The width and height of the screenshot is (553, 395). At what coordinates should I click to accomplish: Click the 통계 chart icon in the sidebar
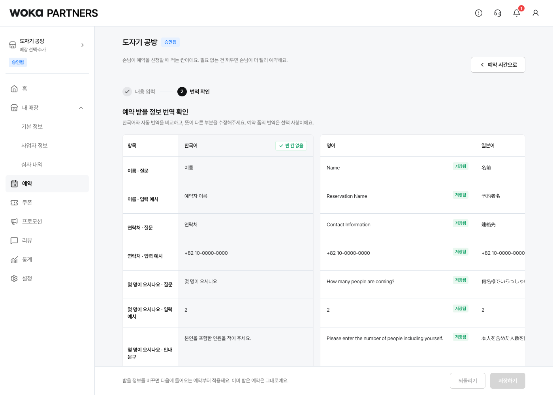pos(14,260)
